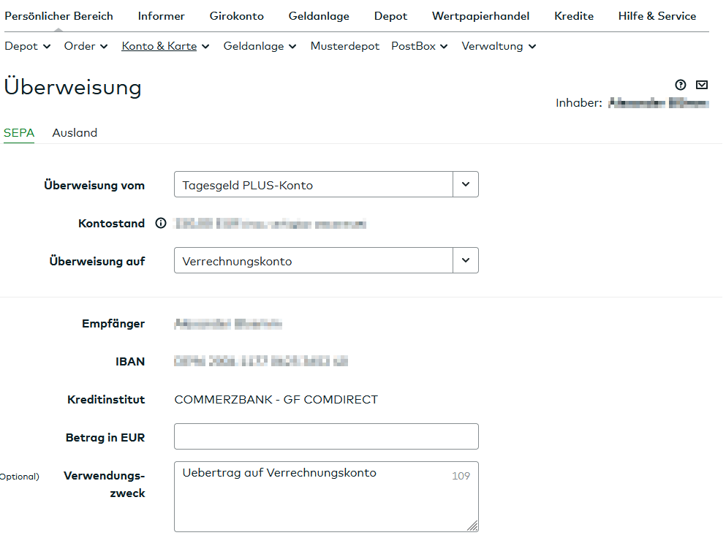Open the envelope message icon
726x538 pixels.
pyautogui.click(x=702, y=85)
